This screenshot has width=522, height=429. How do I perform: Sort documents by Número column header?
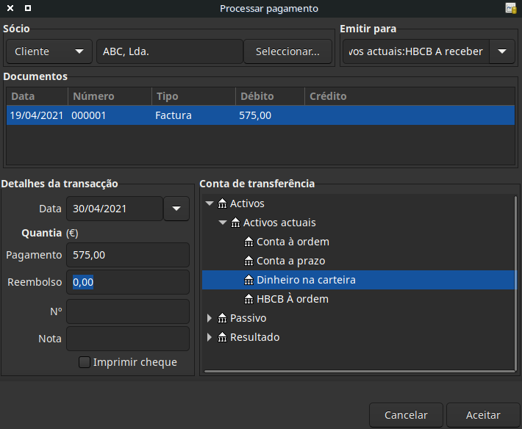tap(110, 96)
